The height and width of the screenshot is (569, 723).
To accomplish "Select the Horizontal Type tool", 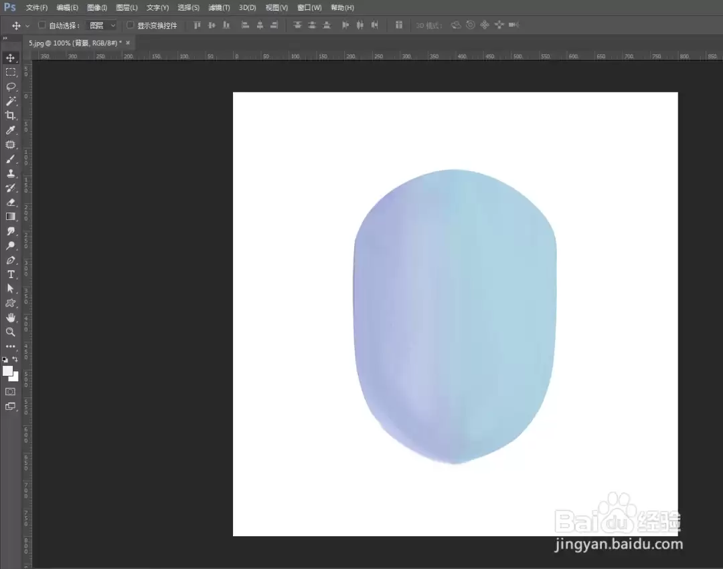I will point(11,274).
